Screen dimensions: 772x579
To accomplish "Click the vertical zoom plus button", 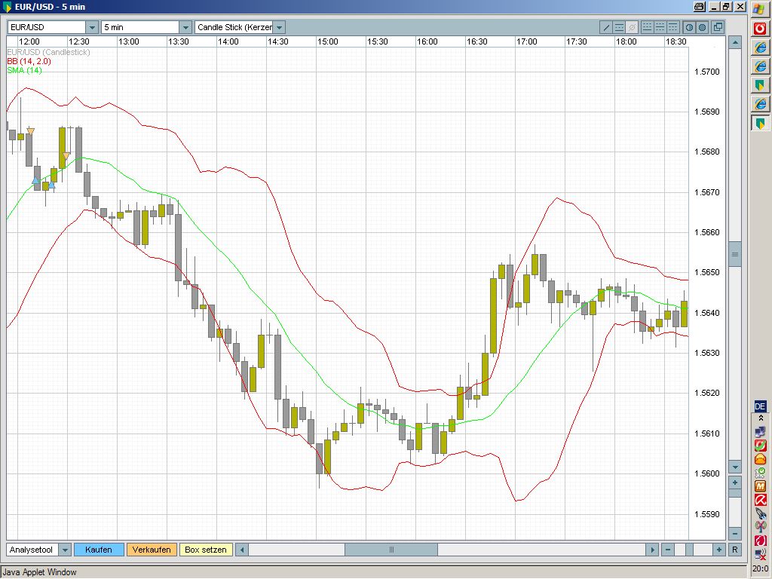I will point(735,482).
